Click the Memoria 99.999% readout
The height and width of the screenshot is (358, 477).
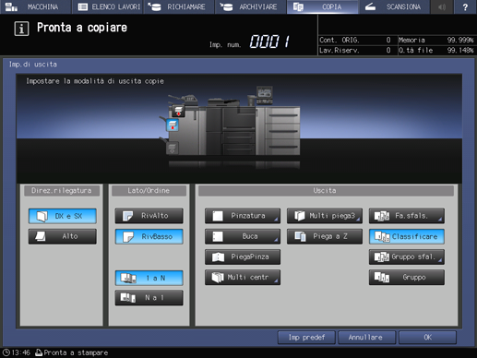[x=436, y=40]
